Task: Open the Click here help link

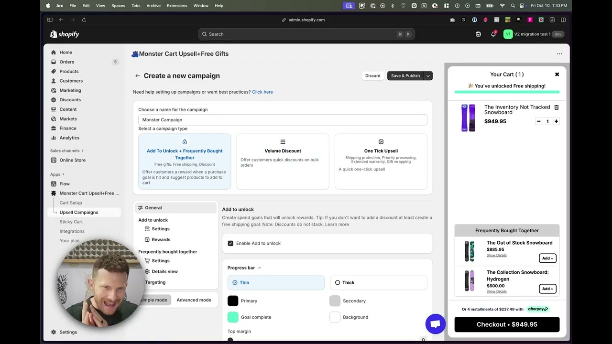Action: pos(262,92)
